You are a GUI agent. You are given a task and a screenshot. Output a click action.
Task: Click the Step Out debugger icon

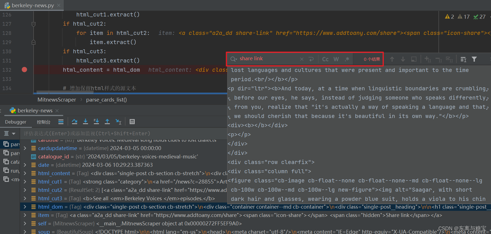(x=107, y=122)
